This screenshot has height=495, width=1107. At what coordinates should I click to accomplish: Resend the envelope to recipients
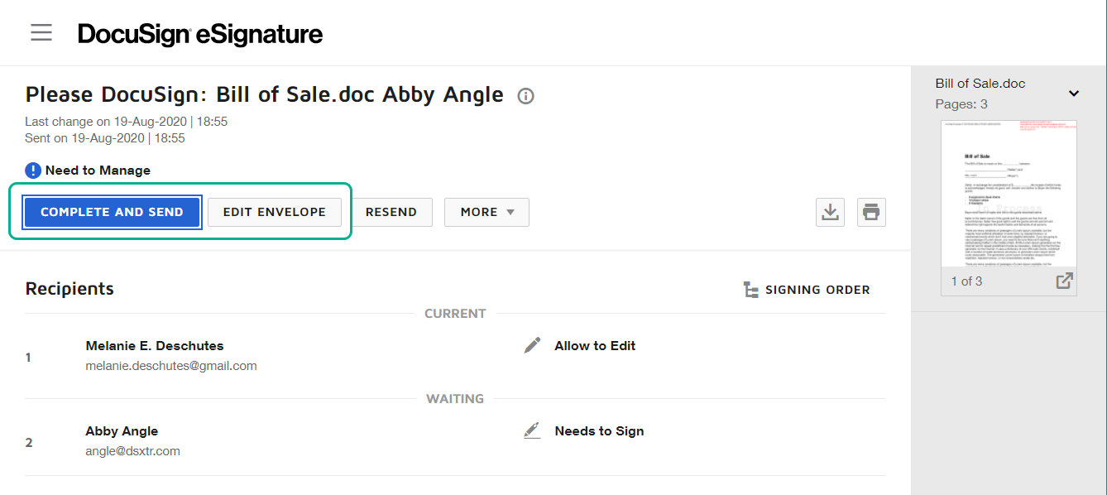(x=391, y=212)
